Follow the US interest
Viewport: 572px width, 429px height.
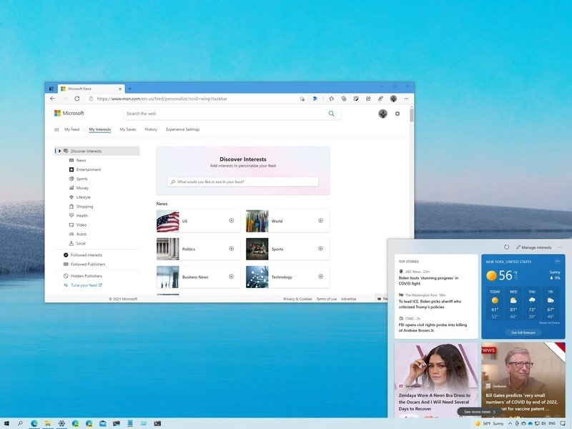pos(231,220)
